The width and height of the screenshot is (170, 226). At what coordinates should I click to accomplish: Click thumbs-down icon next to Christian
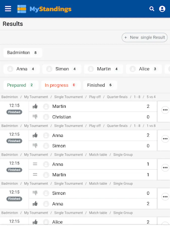35,117
